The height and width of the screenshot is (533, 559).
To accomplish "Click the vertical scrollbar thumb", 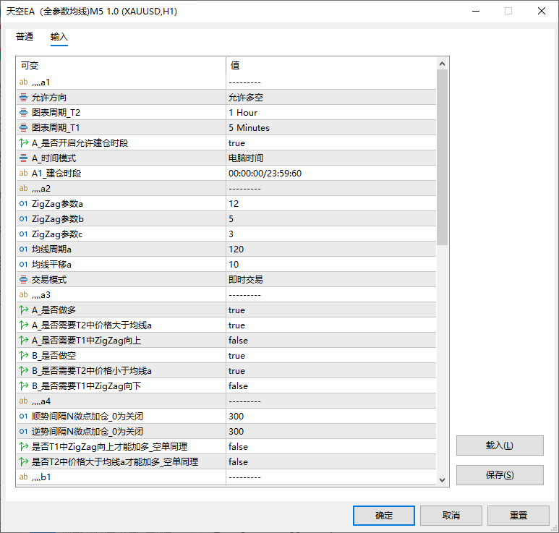I will 442,157.
